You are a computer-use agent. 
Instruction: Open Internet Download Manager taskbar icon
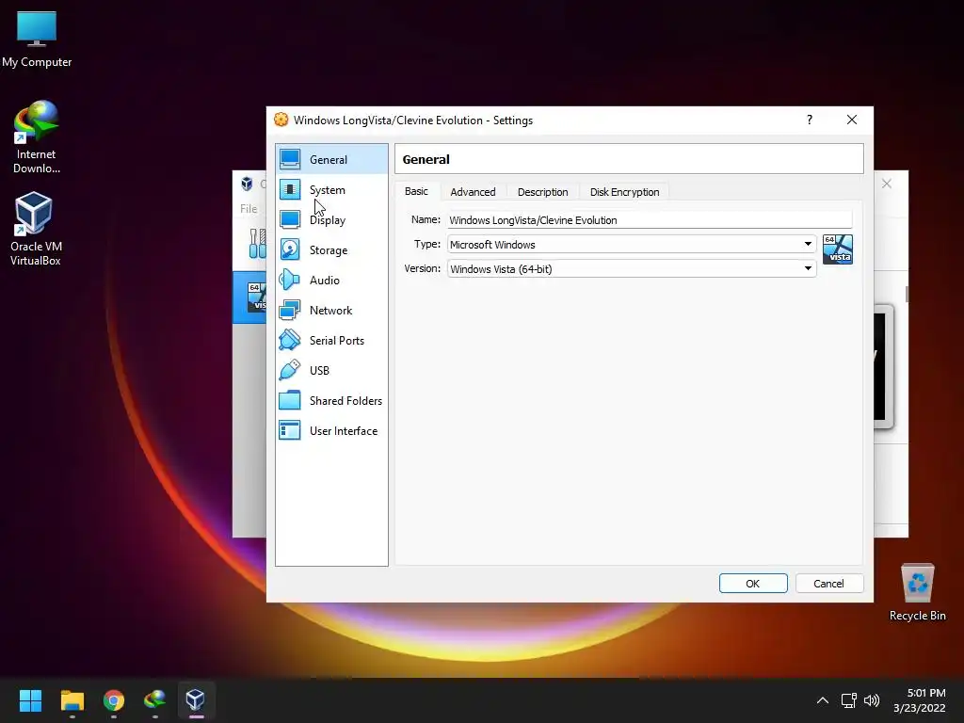pyautogui.click(x=155, y=700)
